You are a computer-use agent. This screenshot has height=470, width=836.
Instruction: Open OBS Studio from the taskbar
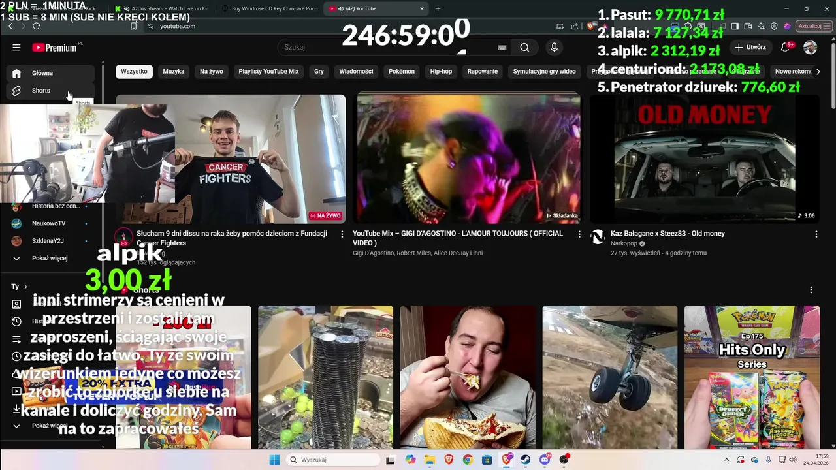564,460
